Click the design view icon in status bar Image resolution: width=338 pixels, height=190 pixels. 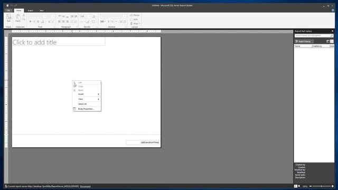coord(296,186)
